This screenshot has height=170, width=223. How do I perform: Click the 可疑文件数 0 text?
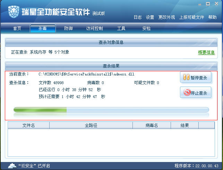tap(146, 83)
